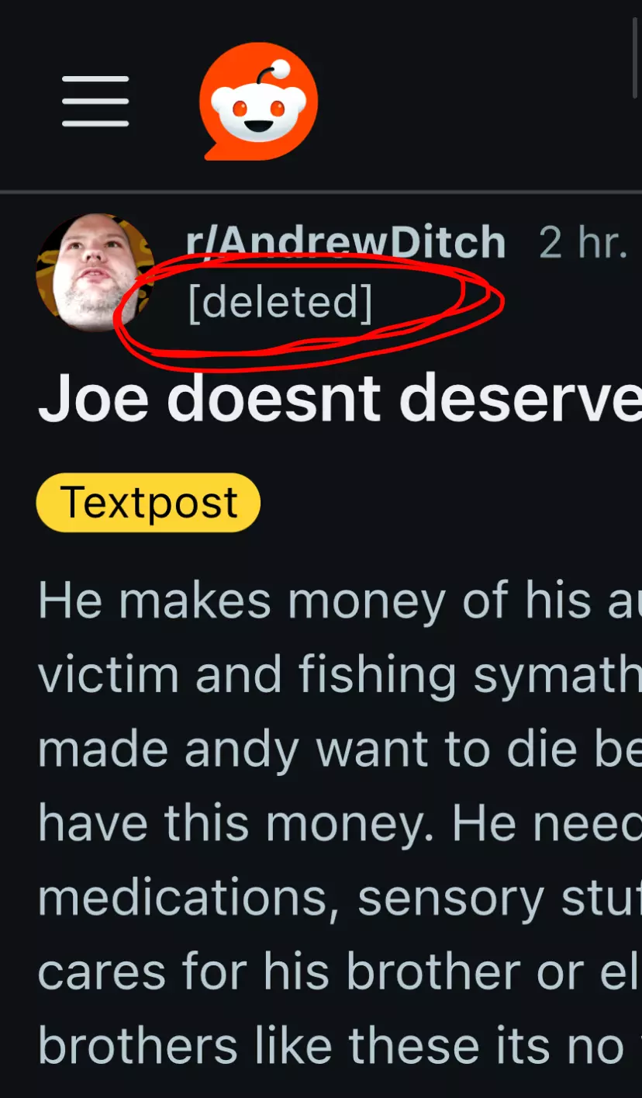This screenshot has height=1098, width=642.
Task: Click the line 'brothers like these its no'
Action: [x=340, y=1045]
